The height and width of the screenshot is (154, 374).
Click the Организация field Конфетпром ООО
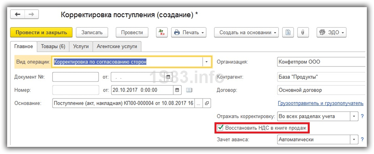(321, 62)
